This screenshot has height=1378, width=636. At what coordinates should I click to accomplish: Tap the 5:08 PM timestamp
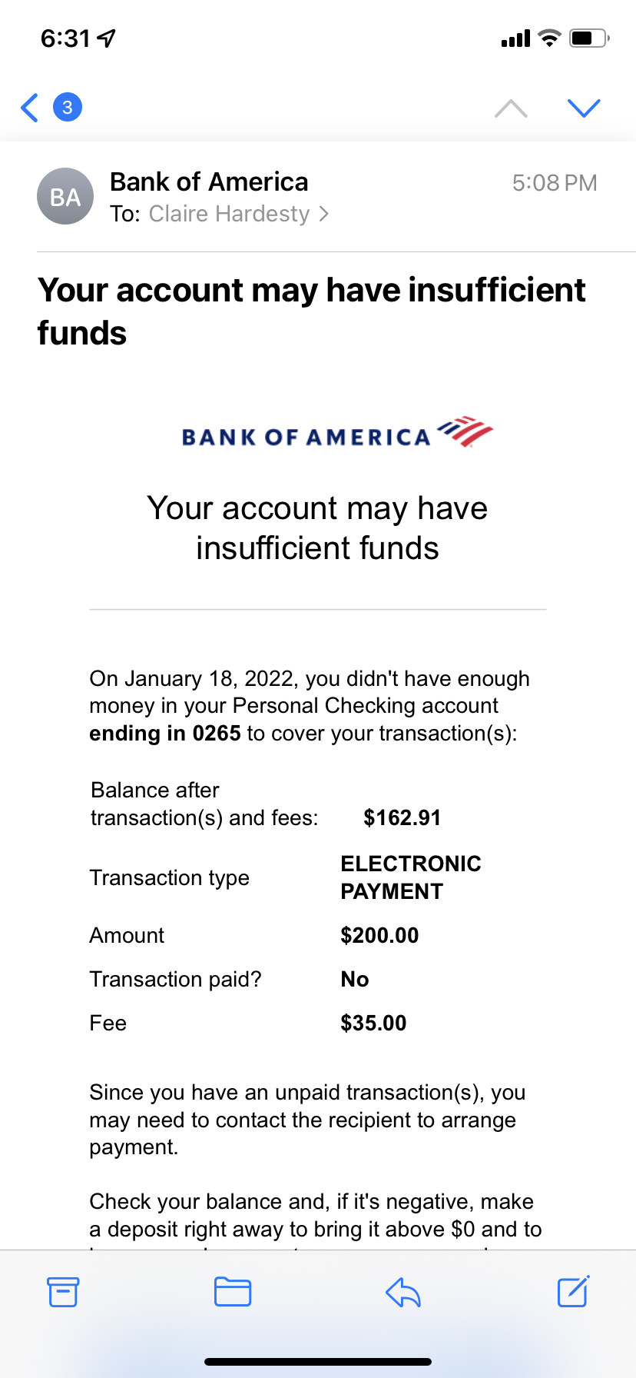555,183
